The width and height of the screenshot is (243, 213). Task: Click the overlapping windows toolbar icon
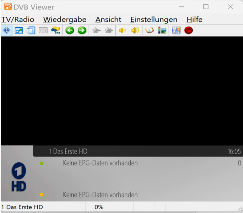coord(31,31)
